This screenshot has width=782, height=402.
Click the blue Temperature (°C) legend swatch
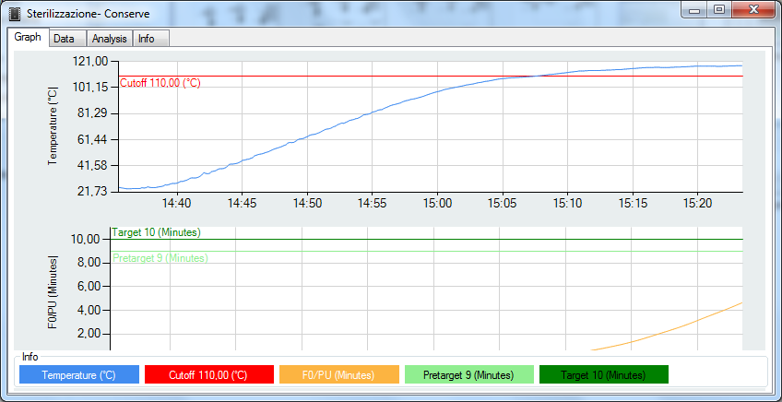coord(78,374)
